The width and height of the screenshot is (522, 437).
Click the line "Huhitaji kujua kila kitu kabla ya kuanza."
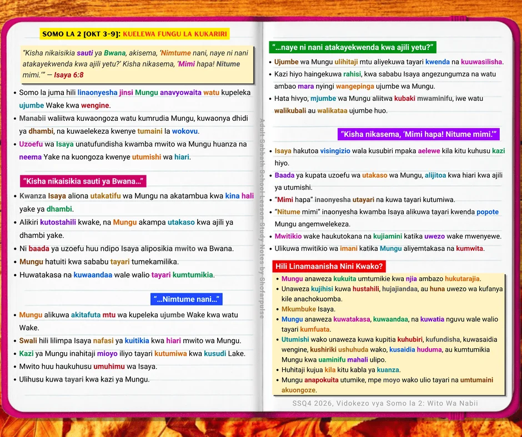(x=341, y=370)
